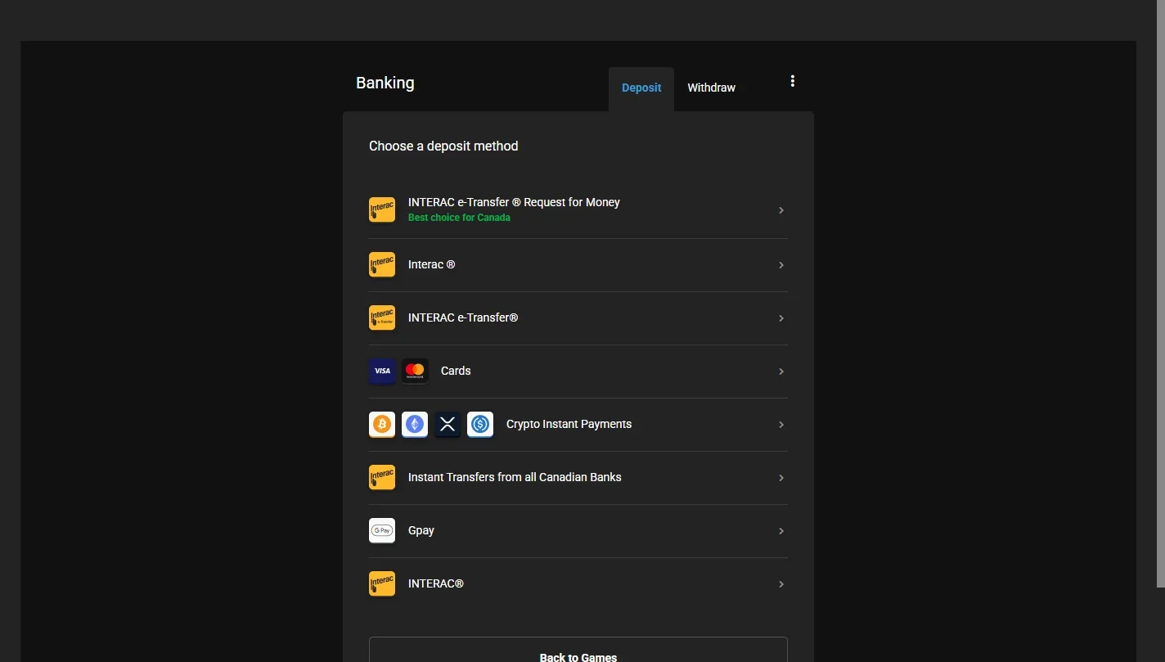Click the INTERAC e-Transfer® logo icon
This screenshot has height=662, width=1165.
382,318
